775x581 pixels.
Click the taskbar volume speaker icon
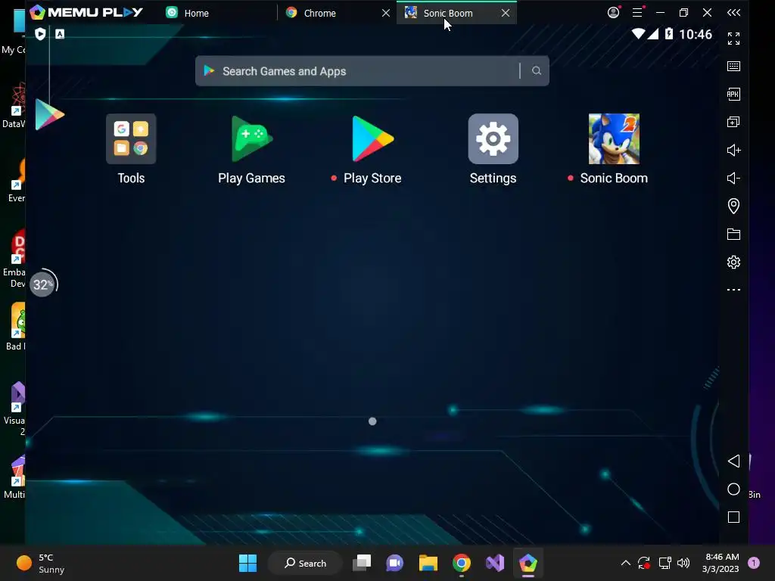[683, 563]
